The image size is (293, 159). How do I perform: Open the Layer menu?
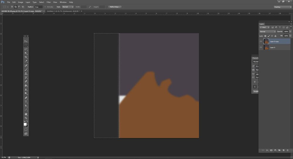click(x=28, y=2)
